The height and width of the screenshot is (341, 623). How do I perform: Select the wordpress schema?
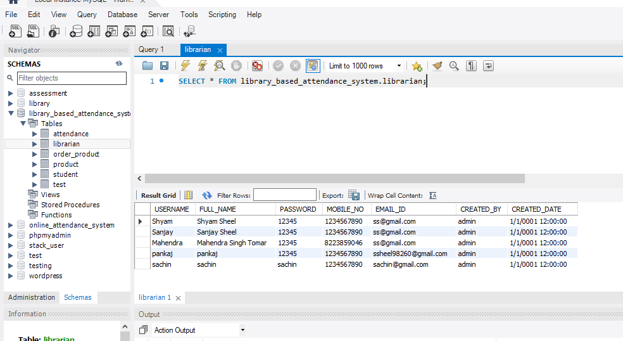pyautogui.click(x=46, y=276)
